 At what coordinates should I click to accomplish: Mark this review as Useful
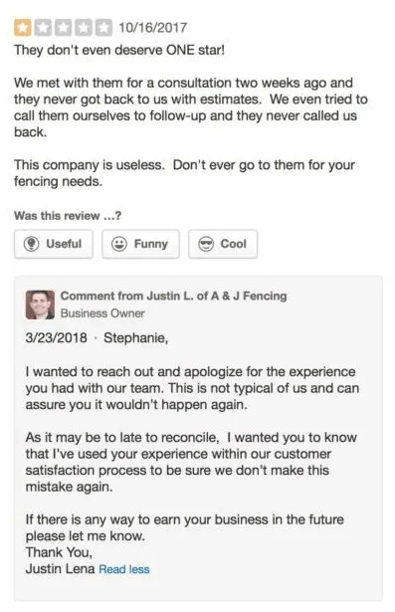point(54,244)
